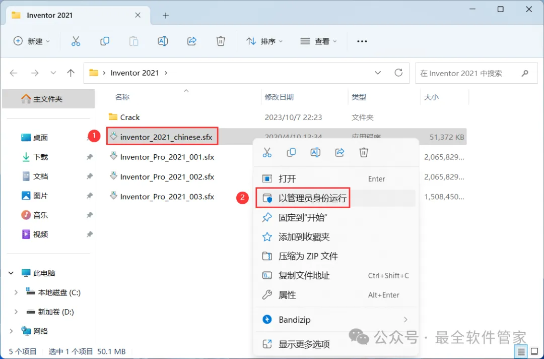Expand the 本地磁盘 (C:) tree node
Screen dimensions: 544x359
pyautogui.click(x=16, y=292)
